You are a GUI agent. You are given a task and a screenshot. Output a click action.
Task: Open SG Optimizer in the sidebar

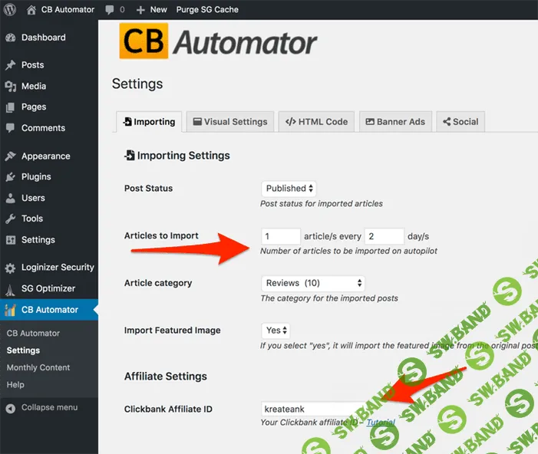[49, 288]
